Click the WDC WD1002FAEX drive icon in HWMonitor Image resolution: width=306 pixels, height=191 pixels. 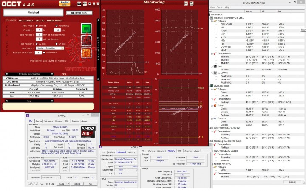click(212, 128)
